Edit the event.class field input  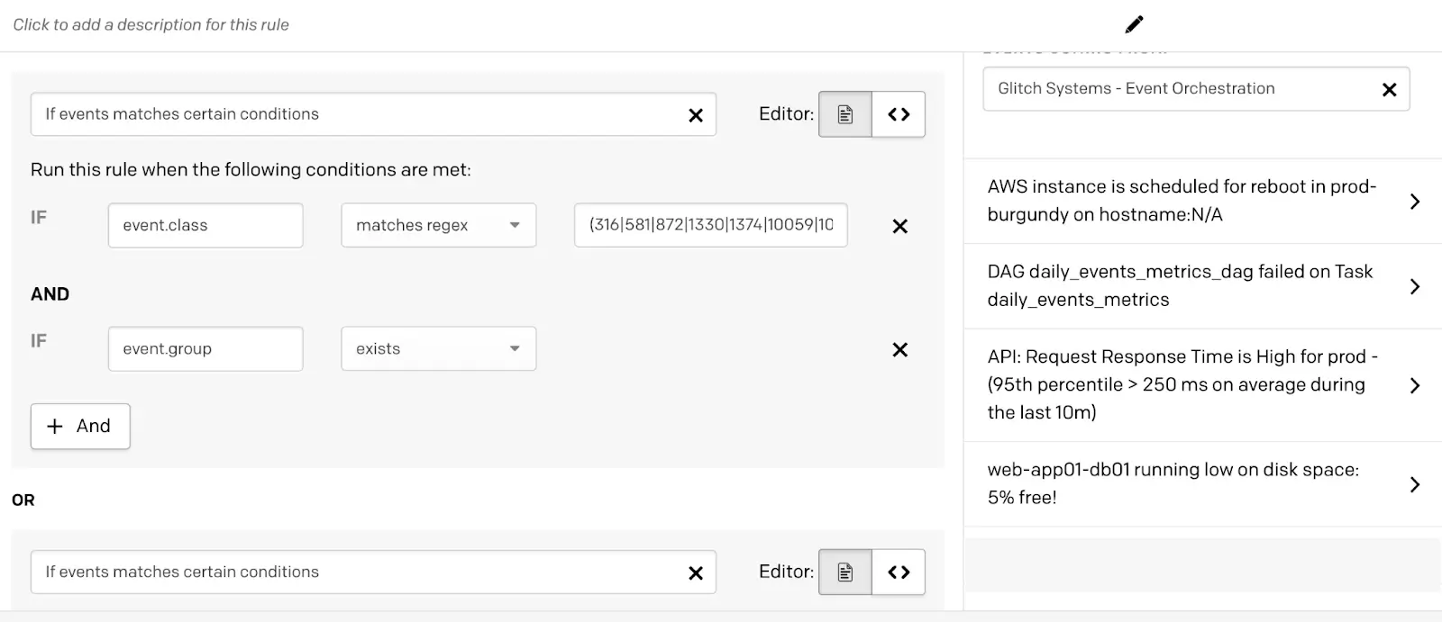click(205, 225)
